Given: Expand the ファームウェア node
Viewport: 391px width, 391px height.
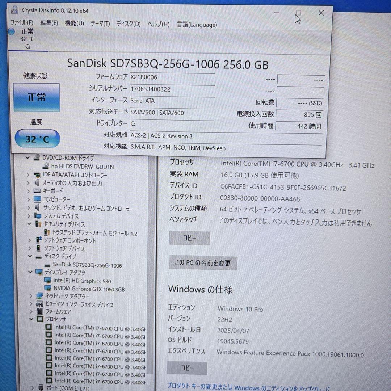Looking at the screenshot, I should point(31,311).
